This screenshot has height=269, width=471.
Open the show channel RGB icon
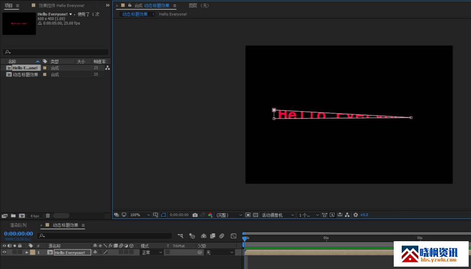tap(210, 215)
